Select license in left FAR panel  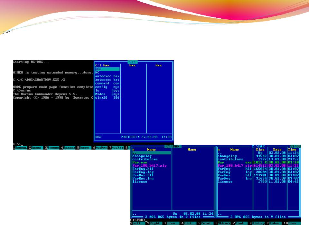(140, 181)
